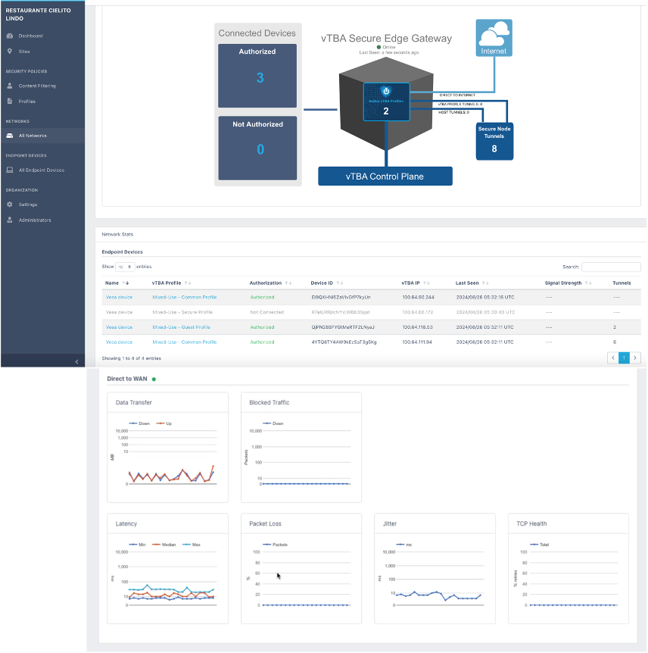Click inside the endpoint devices Search field
648x653 pixels.
tap(611, 267)
